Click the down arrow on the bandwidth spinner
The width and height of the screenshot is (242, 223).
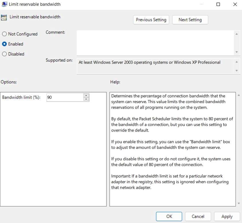(x=86, y=99)
